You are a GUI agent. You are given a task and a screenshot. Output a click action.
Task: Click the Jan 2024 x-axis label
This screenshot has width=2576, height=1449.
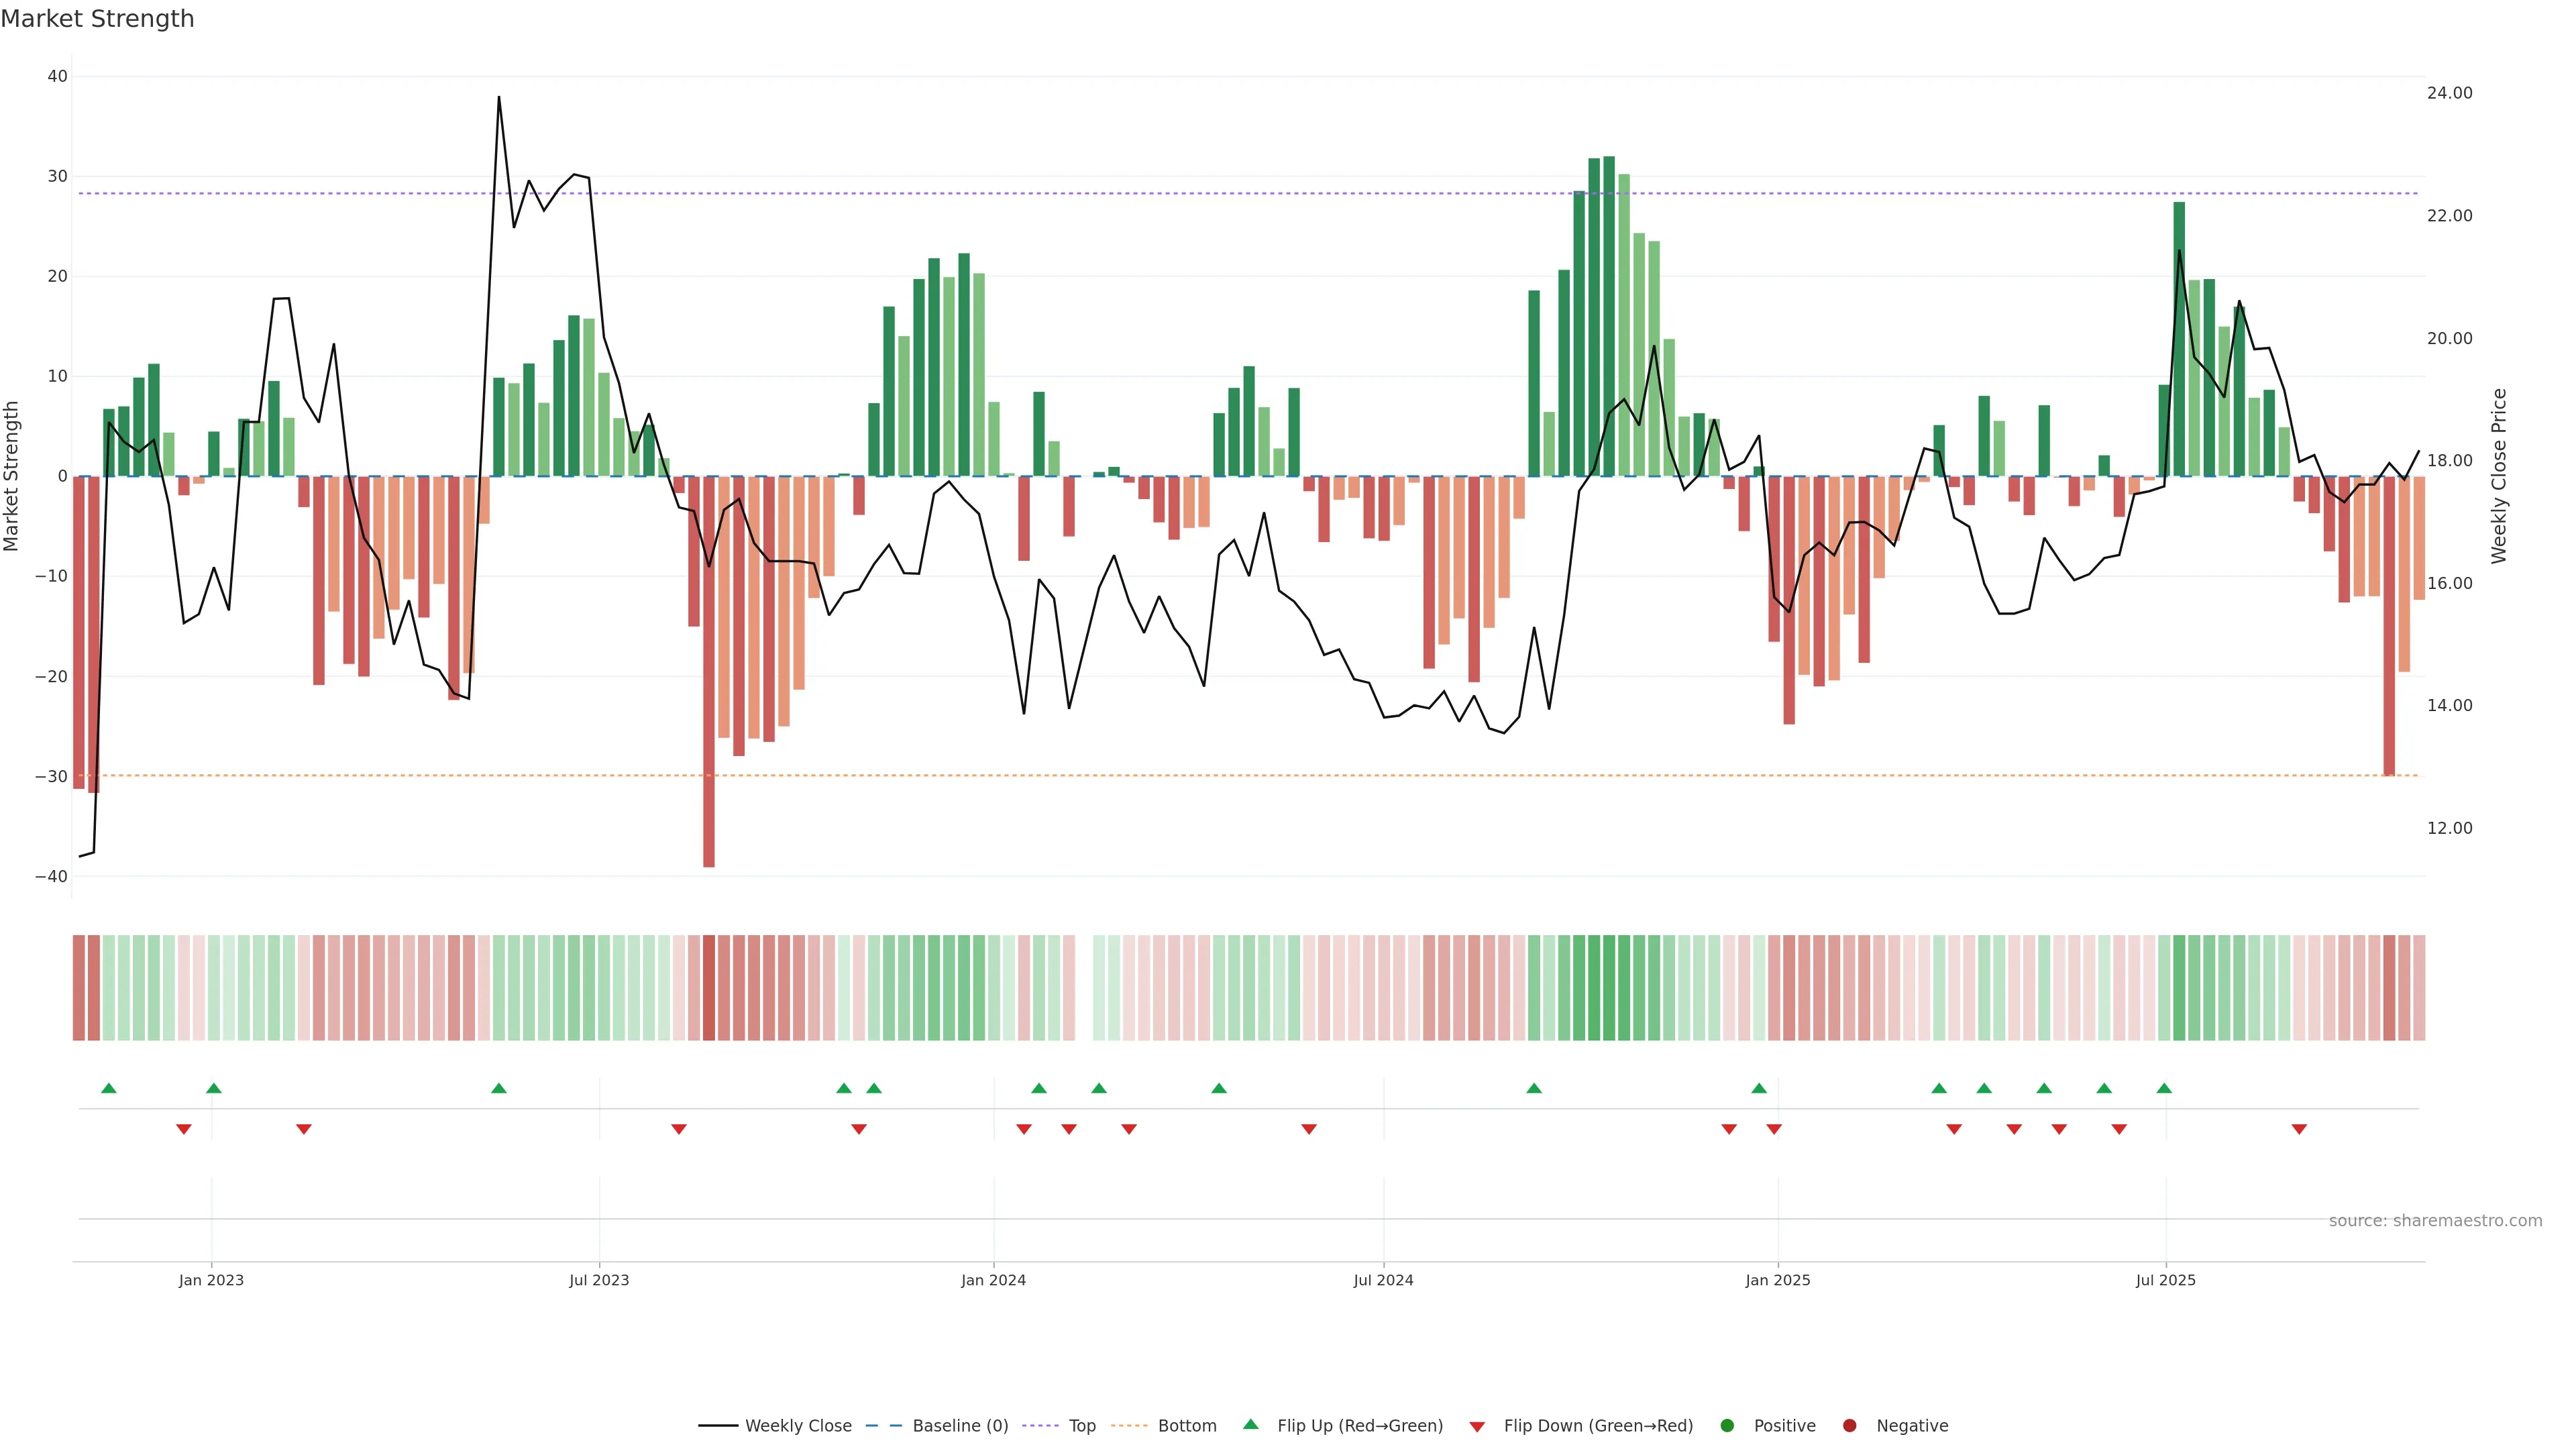993,1280
